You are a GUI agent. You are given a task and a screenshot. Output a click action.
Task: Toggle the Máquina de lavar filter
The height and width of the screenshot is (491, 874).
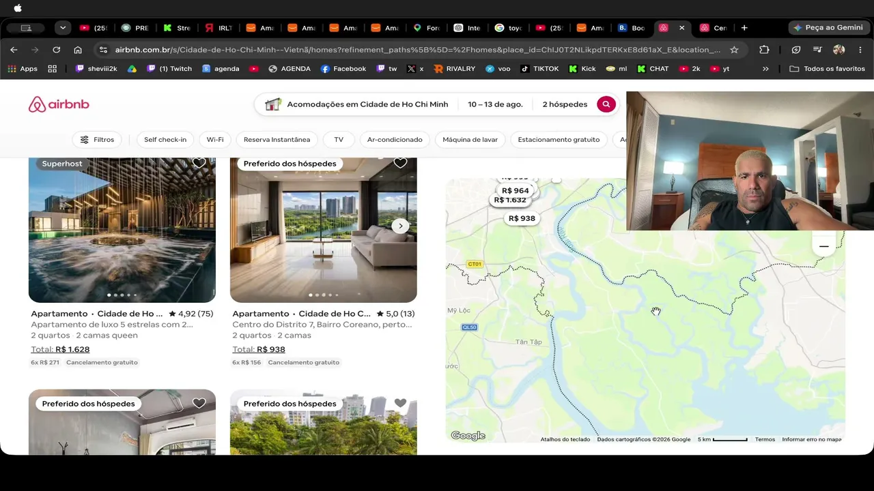coord(470,140)
